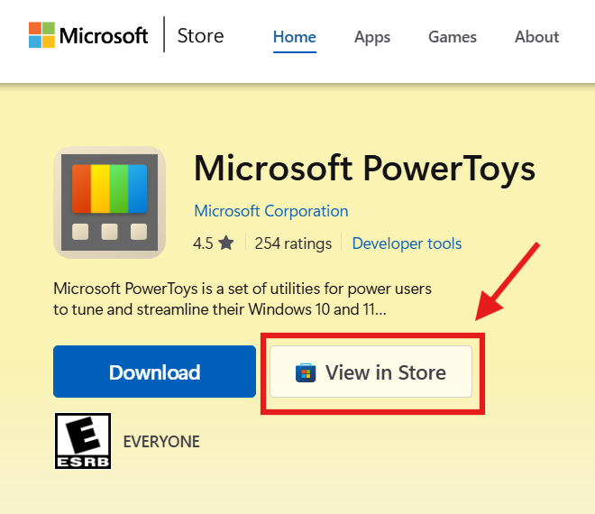Open the Developer tools category link
This screenshot has width=595, height=514.
407,243
